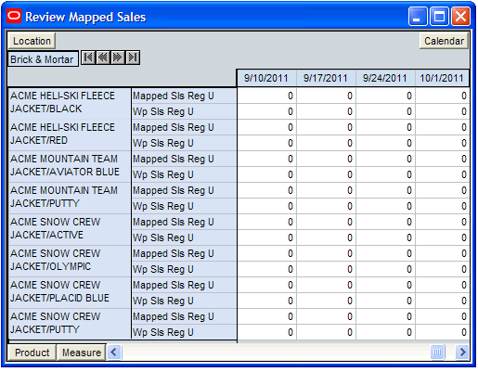Jump to last location page arrow
The height and width of the screenshot is (372, 478).
tap(133, 58)
